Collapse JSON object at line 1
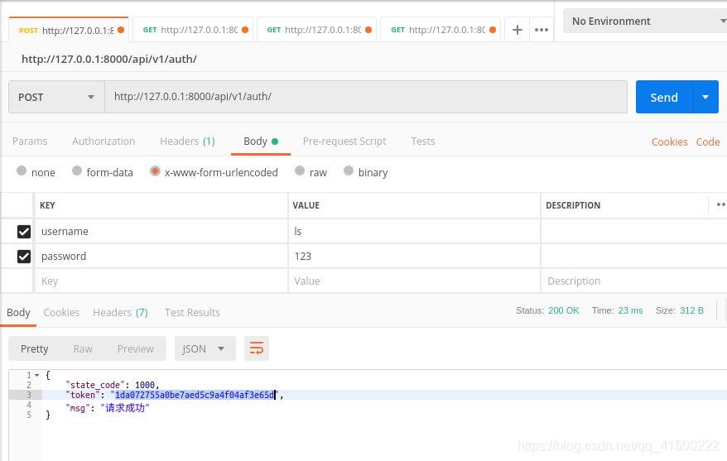 [x=37, y=375]
